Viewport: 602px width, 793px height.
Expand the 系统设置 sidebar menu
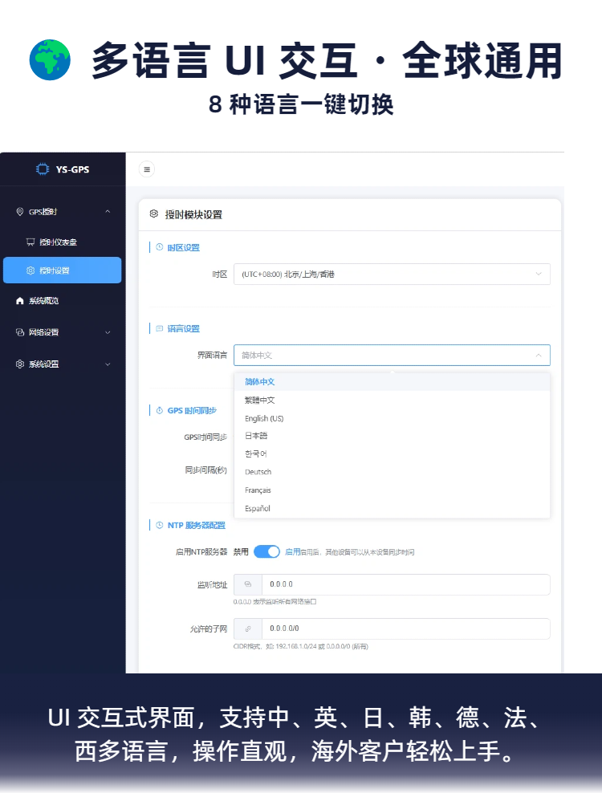tap(108, 364)
